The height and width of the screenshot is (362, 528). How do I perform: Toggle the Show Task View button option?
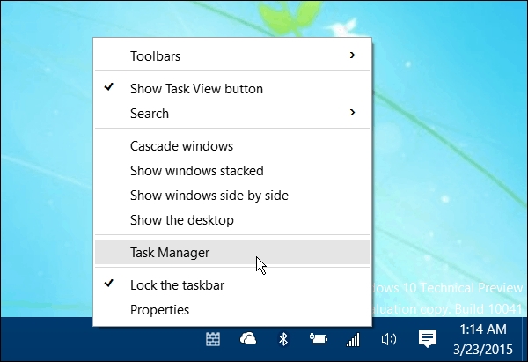[x=196, y=89]
